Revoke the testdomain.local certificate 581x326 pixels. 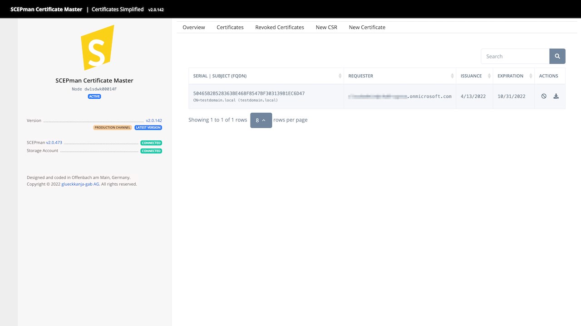(x=544, y=96)
